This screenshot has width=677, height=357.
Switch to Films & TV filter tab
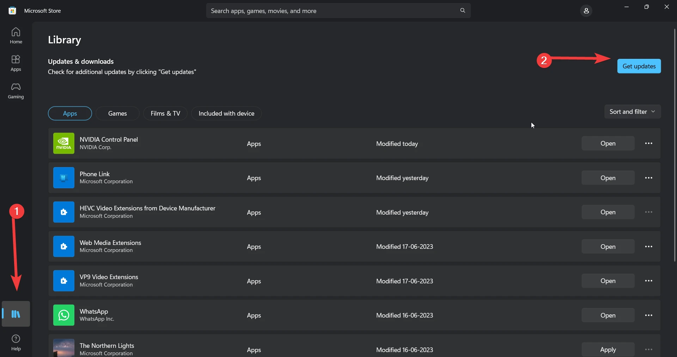pos(165,113)
